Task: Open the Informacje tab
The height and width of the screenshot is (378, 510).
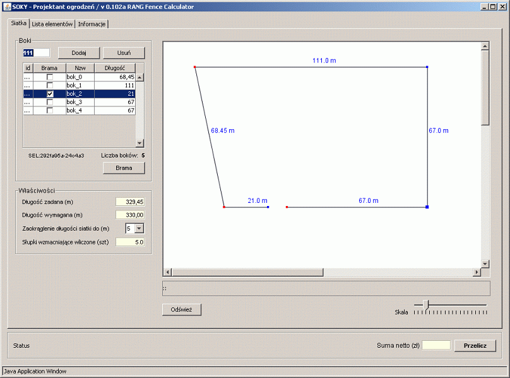Action: click(92, 24)
